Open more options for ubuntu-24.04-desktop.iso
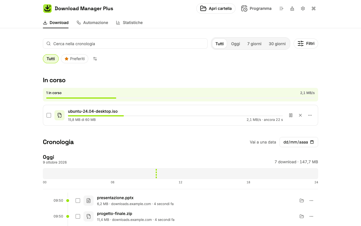This screenshot has width=361, height=226. click(310, 115)
